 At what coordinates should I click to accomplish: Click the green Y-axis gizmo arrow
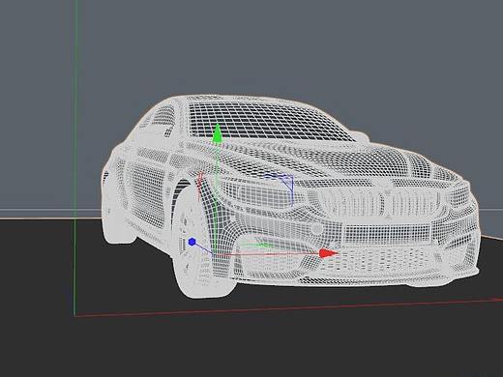point(217,133)
